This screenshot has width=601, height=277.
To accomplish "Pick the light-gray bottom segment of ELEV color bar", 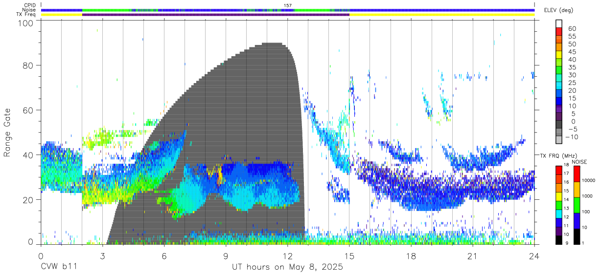I will pos(559,140).
